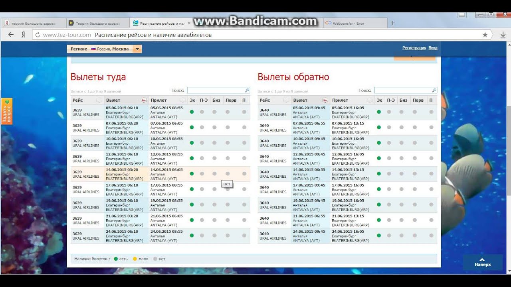The height and width of the screenshot is (287, 511).
Task: Click the Yandex home icon
Action: click(x=23, y=35)
